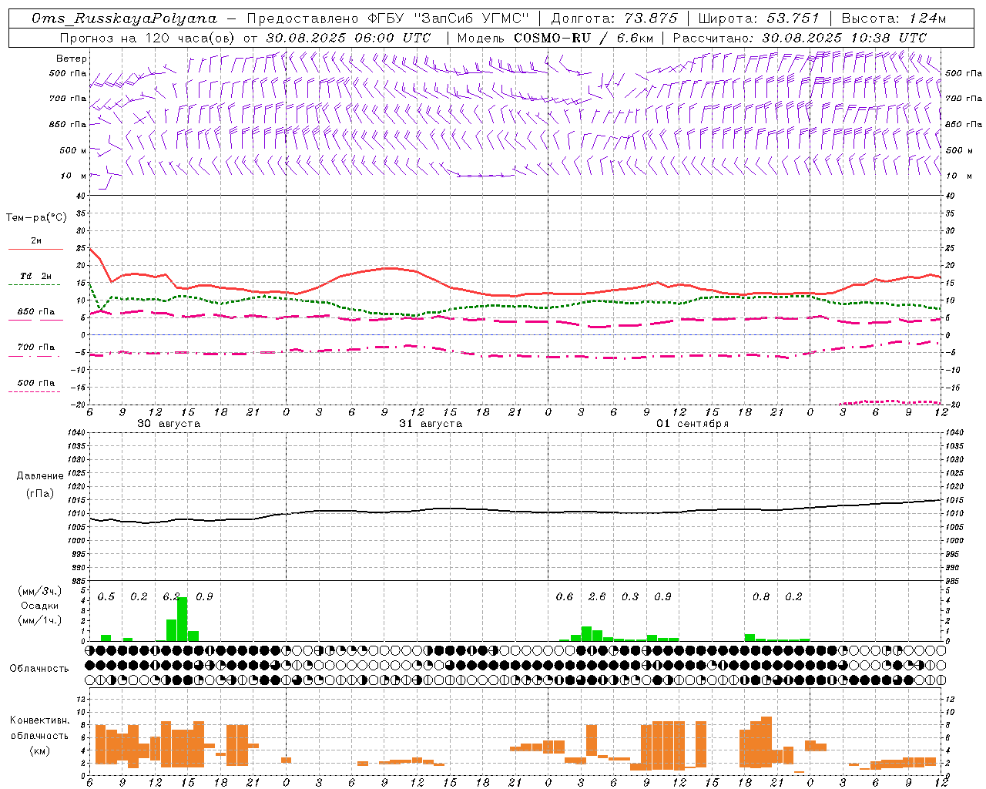Screen dimensions: 986x789
Task: Click the Облачность cloud cover label
Action: [39, 669]
